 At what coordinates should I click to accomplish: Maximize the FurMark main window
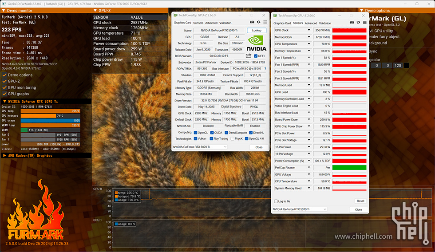click(417, 4)
